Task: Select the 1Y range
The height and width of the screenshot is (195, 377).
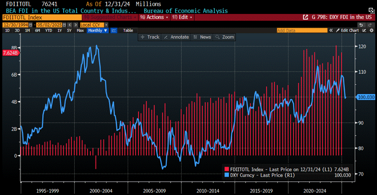Action: 59,30
